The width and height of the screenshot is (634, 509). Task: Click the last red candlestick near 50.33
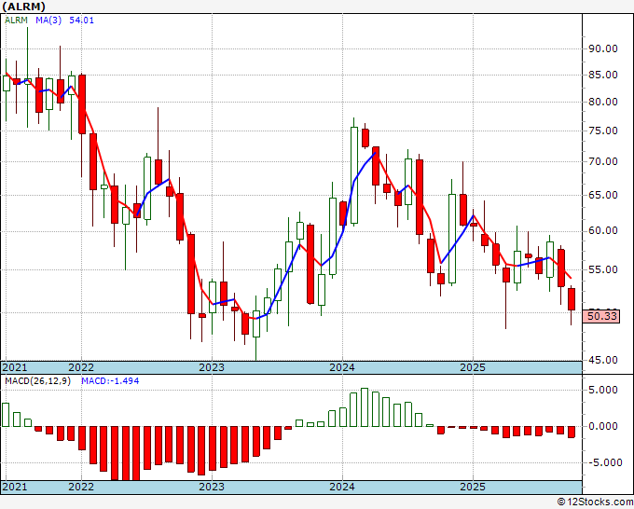point(572,299)
